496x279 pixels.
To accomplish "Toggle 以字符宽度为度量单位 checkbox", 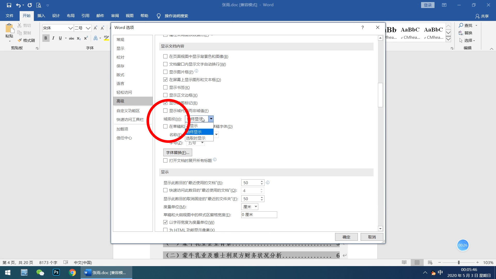I will point(165,222).
